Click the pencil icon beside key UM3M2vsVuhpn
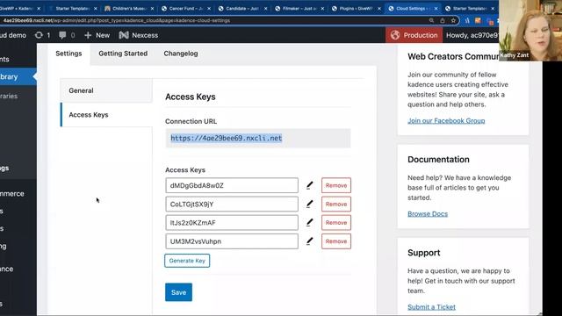562x316 pixels. (310, 241)
